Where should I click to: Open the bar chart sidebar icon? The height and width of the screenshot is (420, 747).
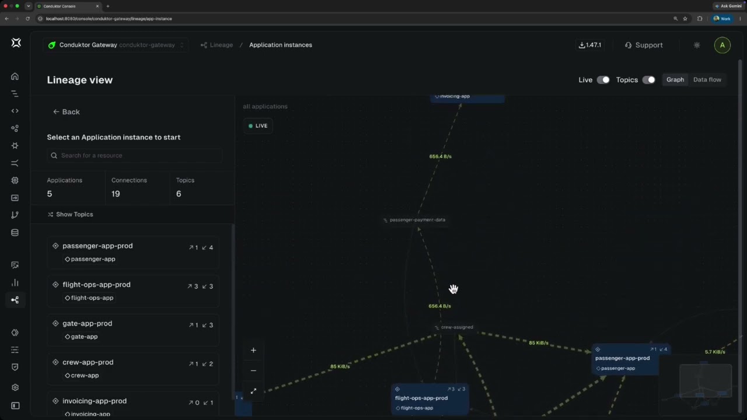point(15,282)
